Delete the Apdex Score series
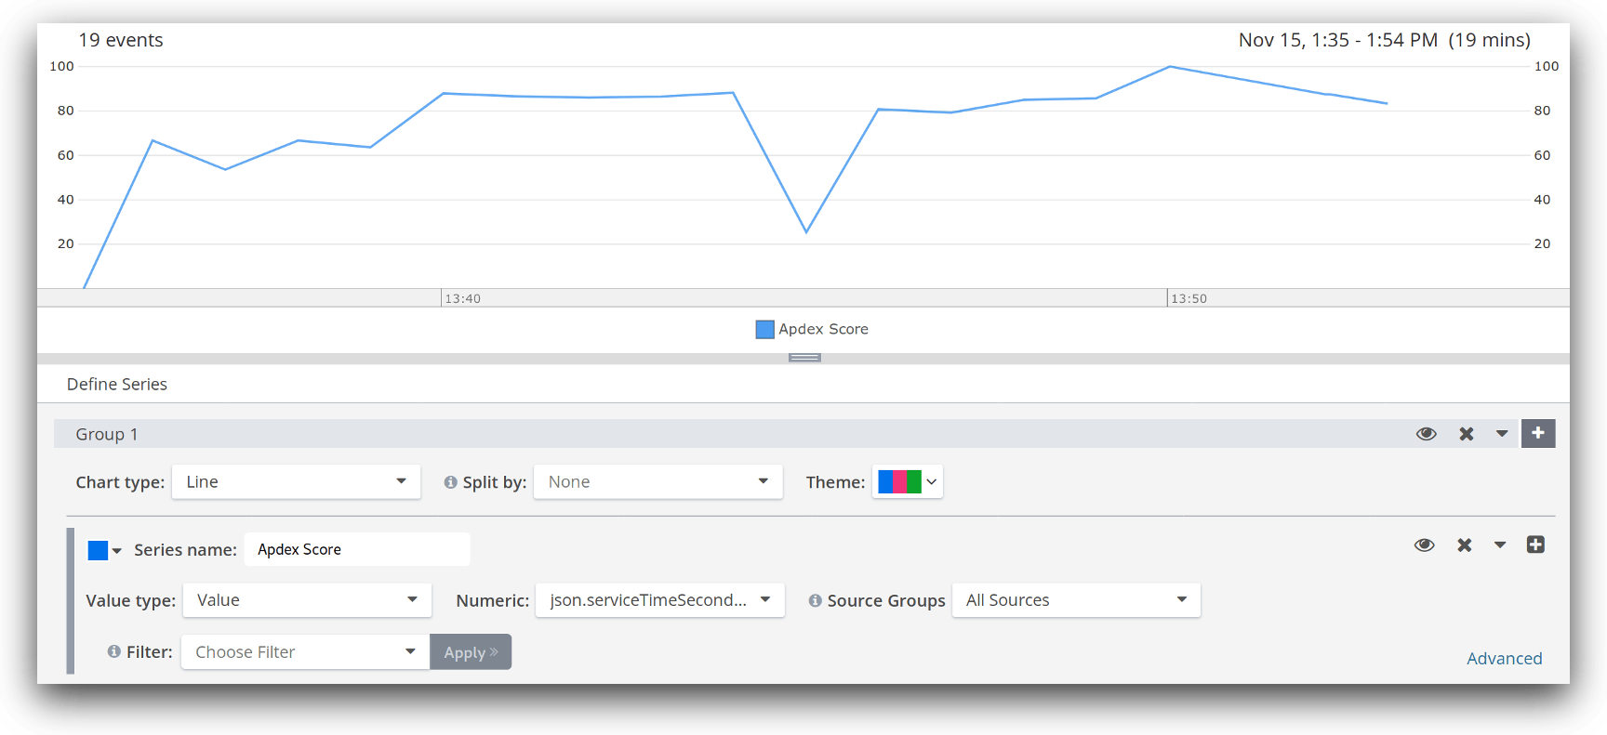The height and width of the screenshot is (735, 1607). [1465, 545]
